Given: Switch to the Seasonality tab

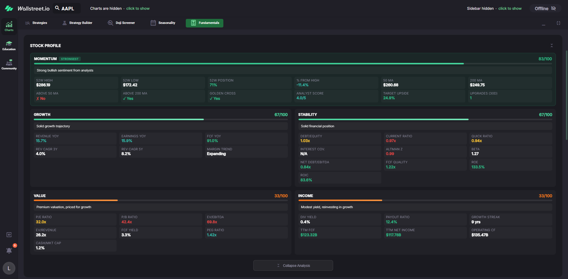Looking at the screenshot, I should pos(163,23).
